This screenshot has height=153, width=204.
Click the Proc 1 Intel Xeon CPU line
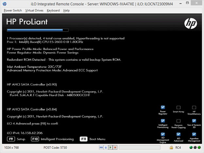[45, 42]
